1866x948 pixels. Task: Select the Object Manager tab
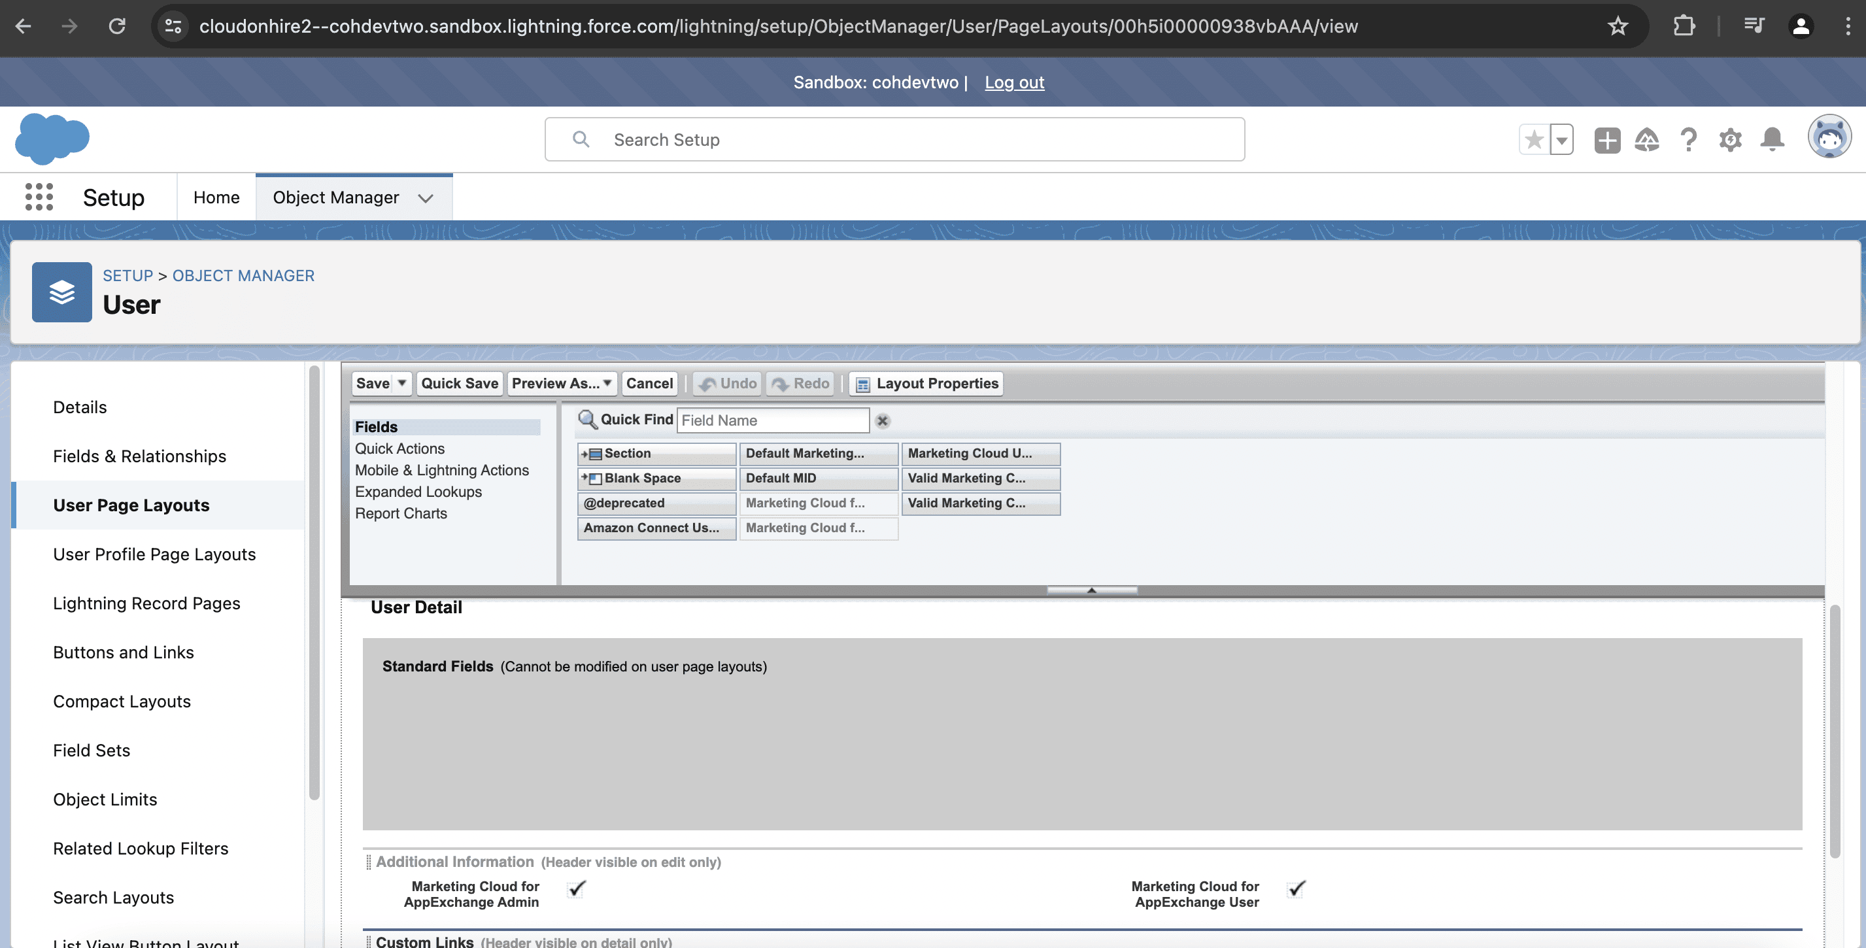click(x=335, y=197)
